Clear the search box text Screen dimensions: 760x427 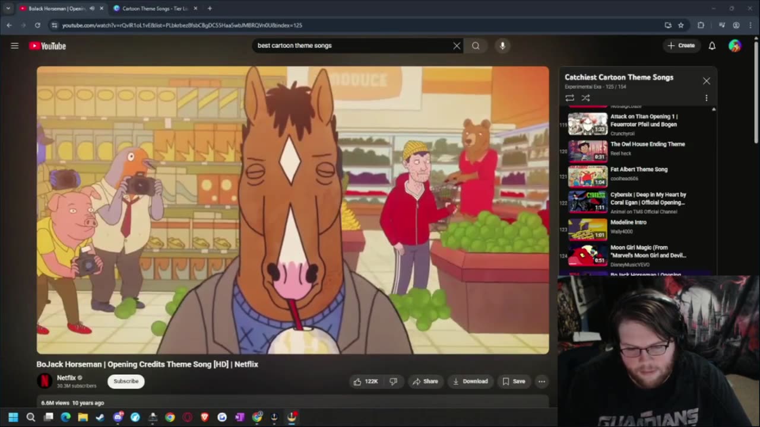457,46
